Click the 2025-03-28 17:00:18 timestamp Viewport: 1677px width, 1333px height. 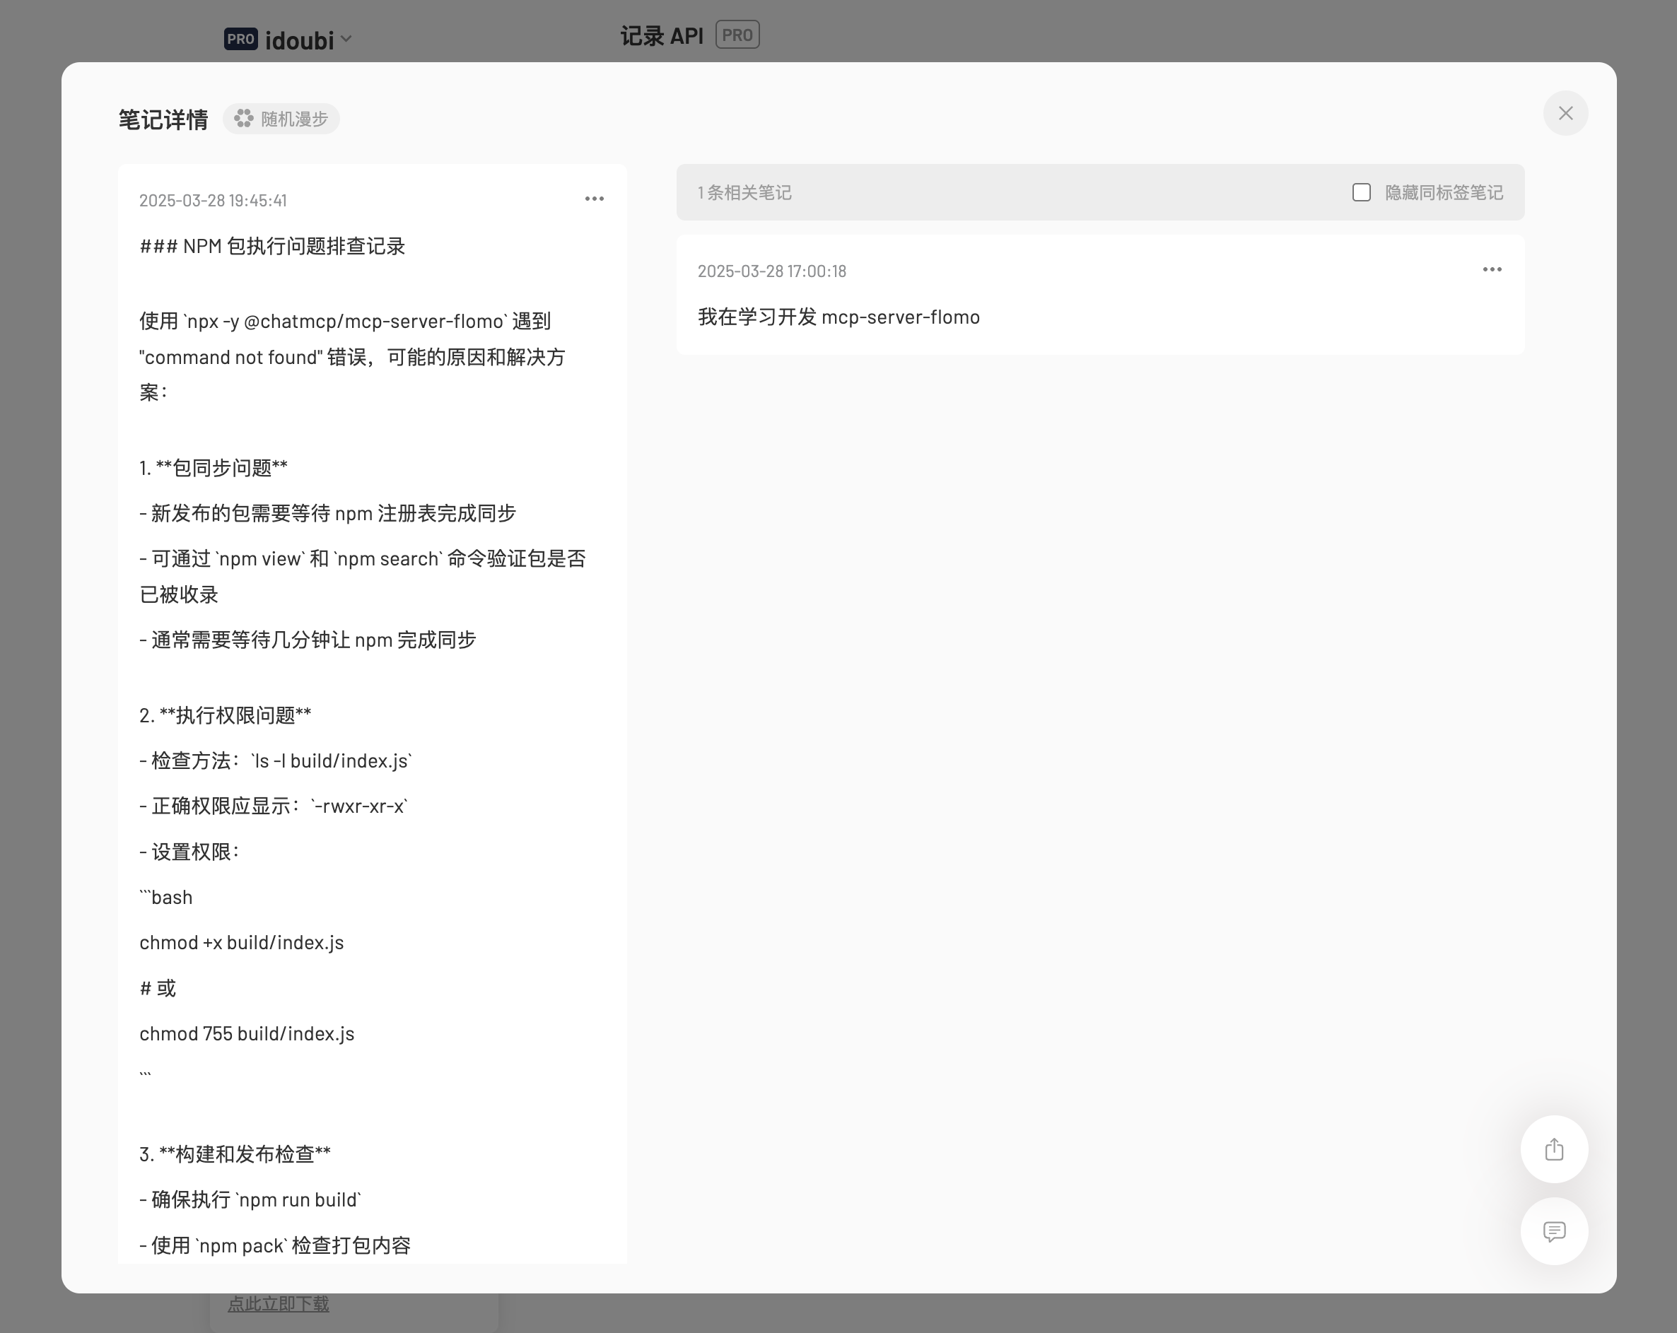click(771, 271)
